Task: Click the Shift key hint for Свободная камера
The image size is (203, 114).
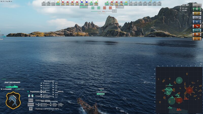Action: coord(31,100)
